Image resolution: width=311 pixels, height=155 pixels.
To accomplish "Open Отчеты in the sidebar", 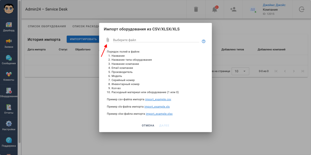I will point(9,109).
